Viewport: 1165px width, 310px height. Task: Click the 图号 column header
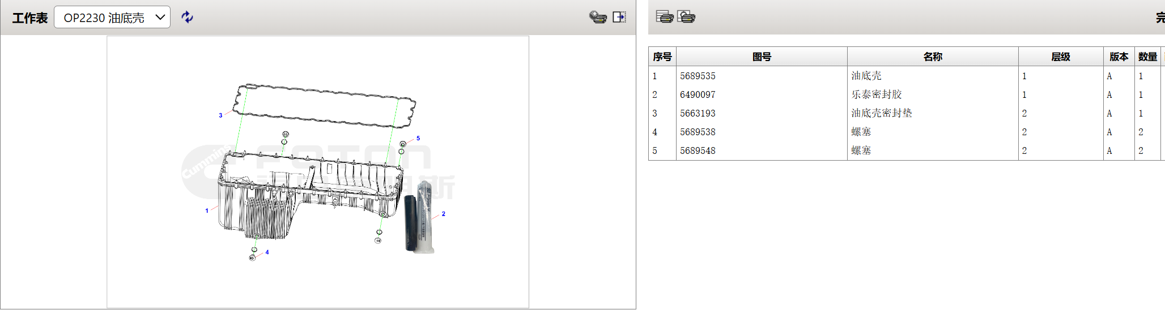click(x=762, y=57)
